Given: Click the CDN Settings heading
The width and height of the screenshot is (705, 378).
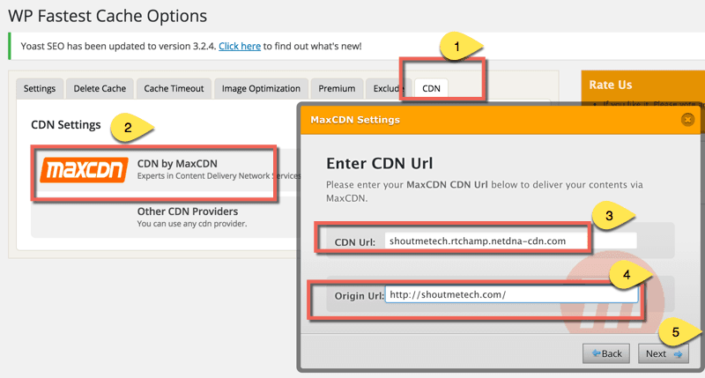Looking at the screenshot, I should [65, 124].
